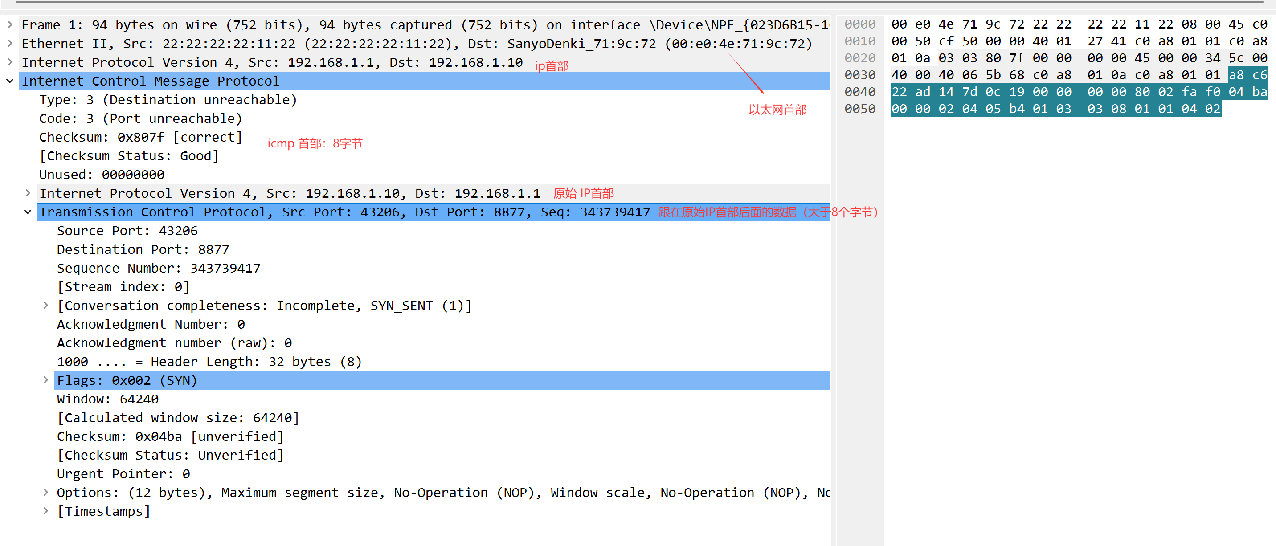The image size is (1276, 546).
Task: Select the Window 64240 row
Action: [108, 399]
